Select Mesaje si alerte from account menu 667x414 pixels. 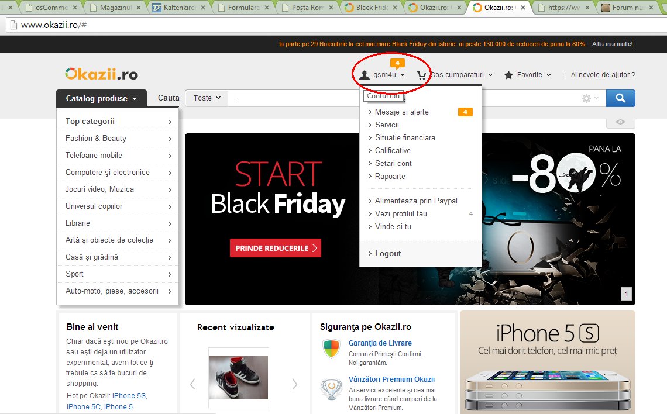[401, 112]
